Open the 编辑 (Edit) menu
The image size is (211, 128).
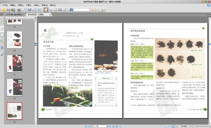[13, 5]
